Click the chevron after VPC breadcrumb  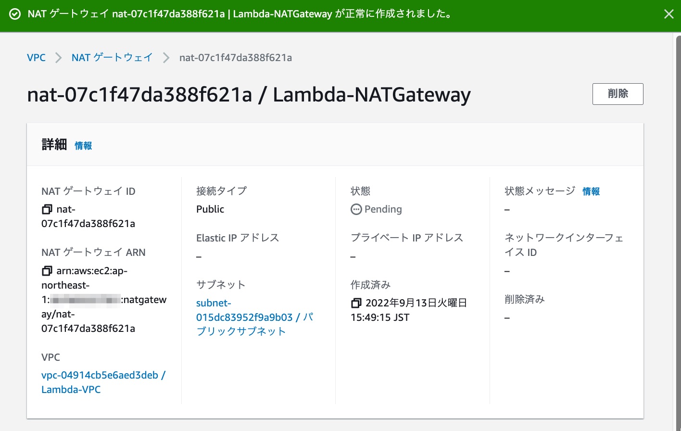coord(58,57)
